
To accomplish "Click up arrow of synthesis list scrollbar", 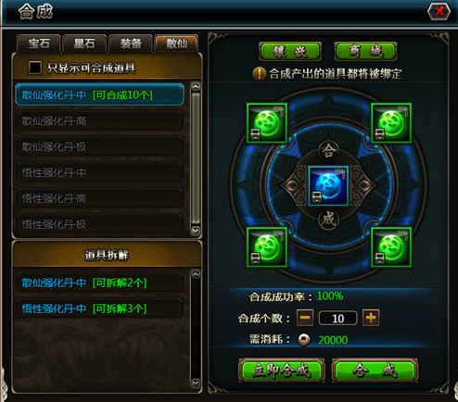I will point(196,87).
